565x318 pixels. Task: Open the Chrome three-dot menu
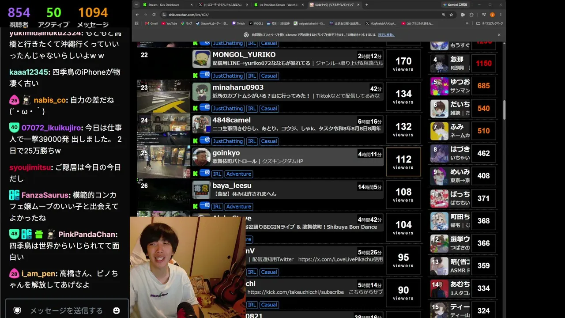501,15
